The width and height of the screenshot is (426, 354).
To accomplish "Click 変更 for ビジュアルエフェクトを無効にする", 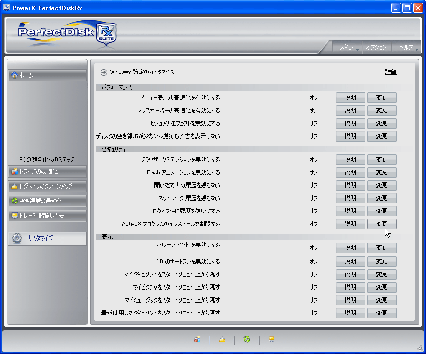I will (x=382, y=123).
